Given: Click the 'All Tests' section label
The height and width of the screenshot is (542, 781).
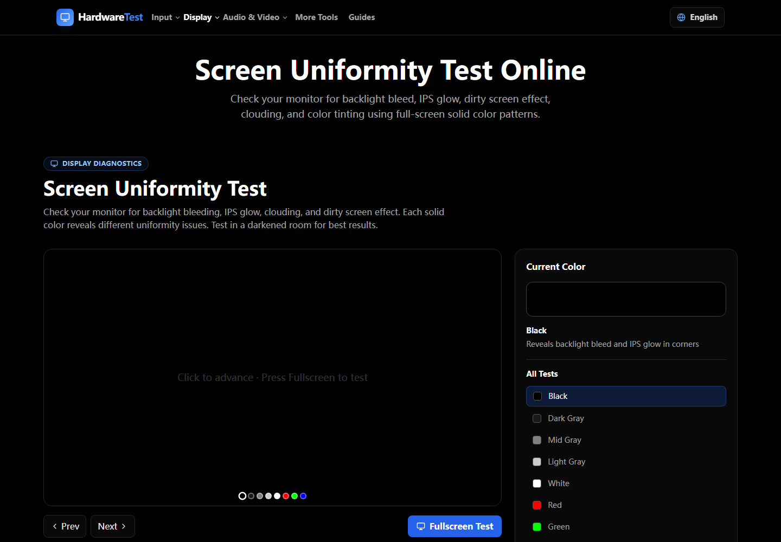Looking at the screenshot, I should tap(542, 374).
